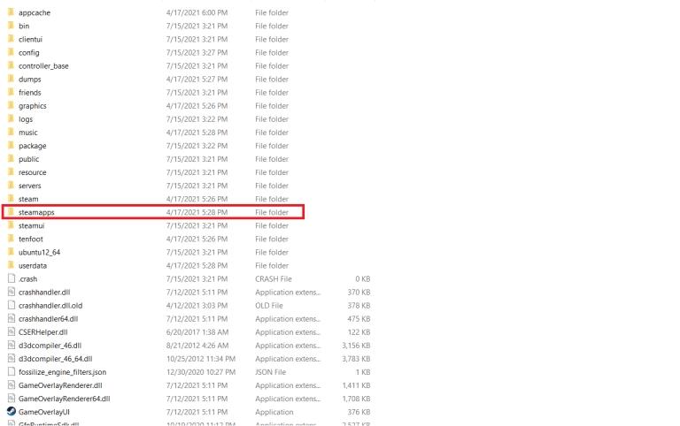Click the bin folder icon
680x426 pixels.
click(12, 26)
